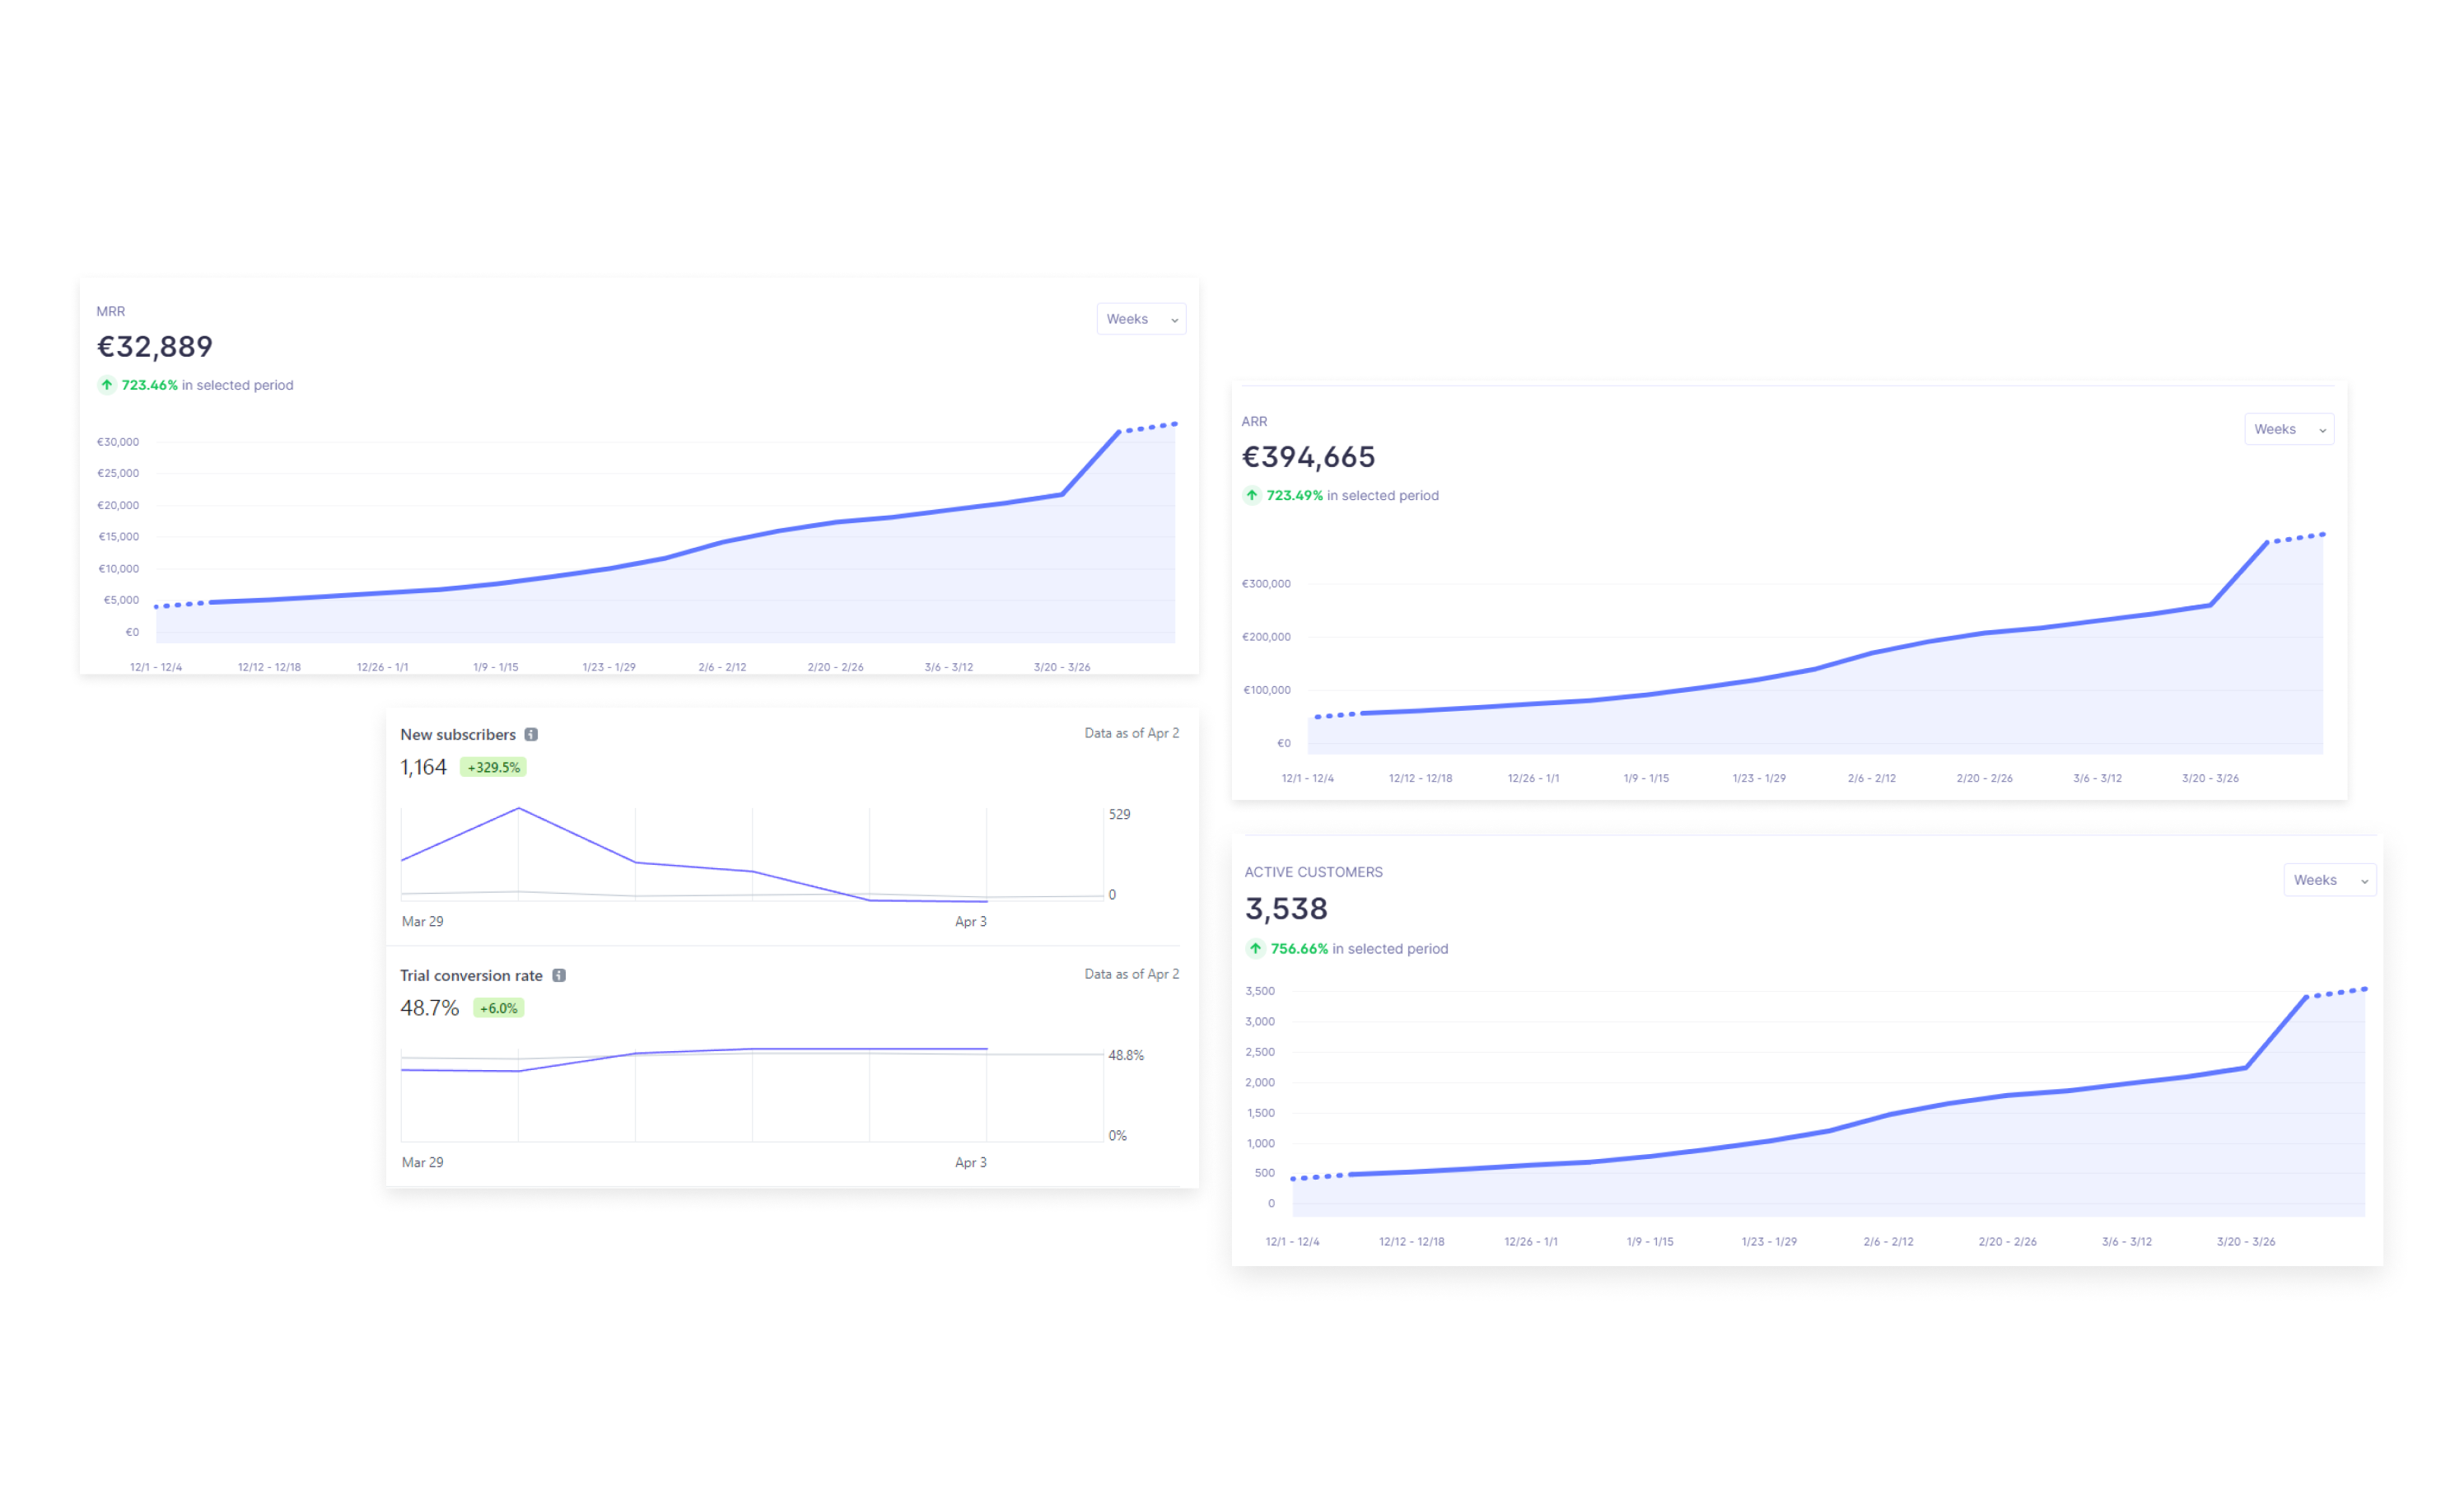Open the ARR Weeks dropdown
Screen dimensions: 2464x1491
[2288, 429]
